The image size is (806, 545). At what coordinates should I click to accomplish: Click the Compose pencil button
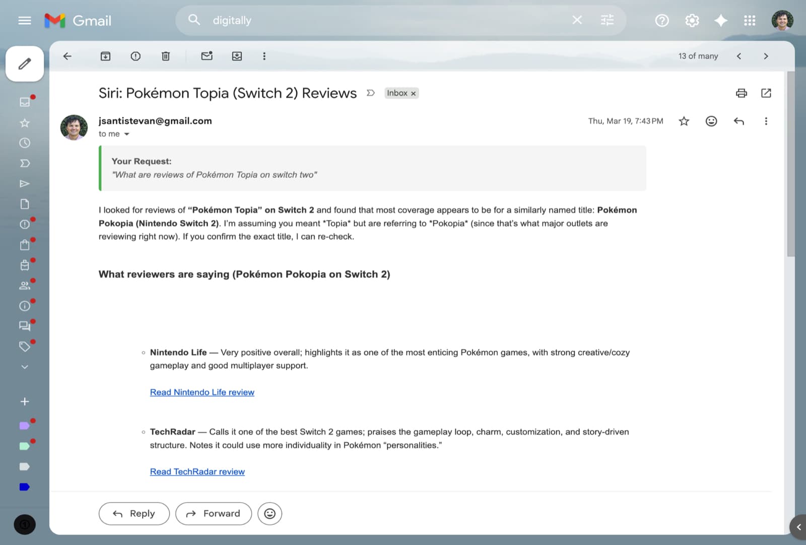(25, 64)
